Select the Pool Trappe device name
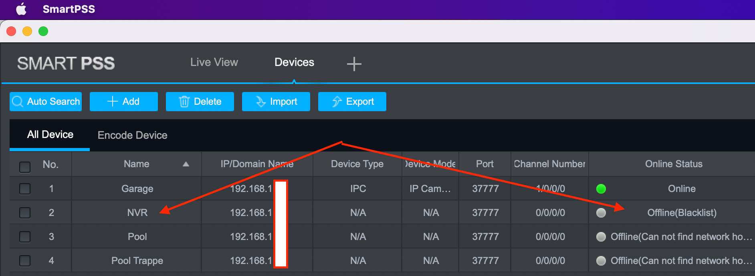Screen dimensions: 755x276 coord(137,261)
